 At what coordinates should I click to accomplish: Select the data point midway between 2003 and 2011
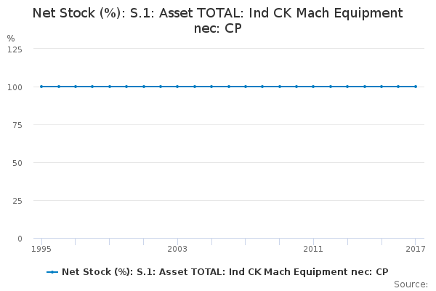click(246, 87)
